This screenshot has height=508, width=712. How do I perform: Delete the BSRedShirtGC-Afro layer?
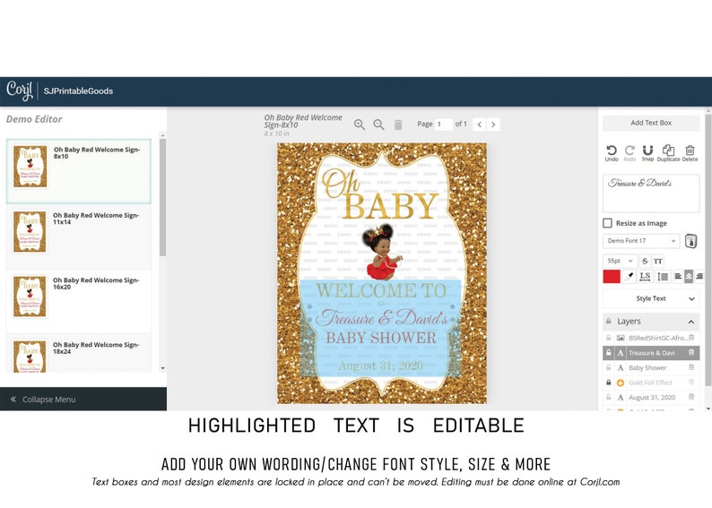coord(691,338)
